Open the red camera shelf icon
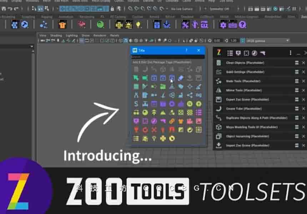The height and width of the screenshot is (214, 307). click(81, 25)
